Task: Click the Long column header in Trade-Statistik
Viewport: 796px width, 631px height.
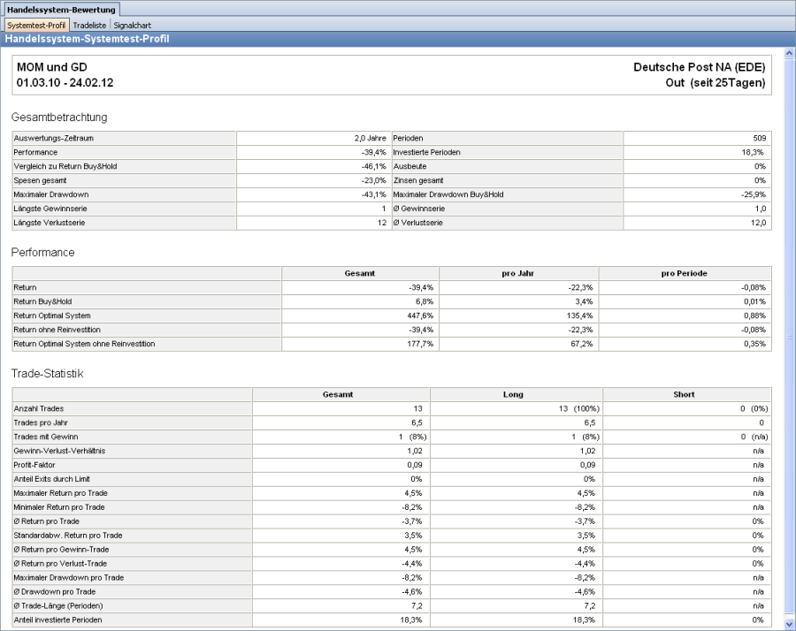Action: point(517,394)
